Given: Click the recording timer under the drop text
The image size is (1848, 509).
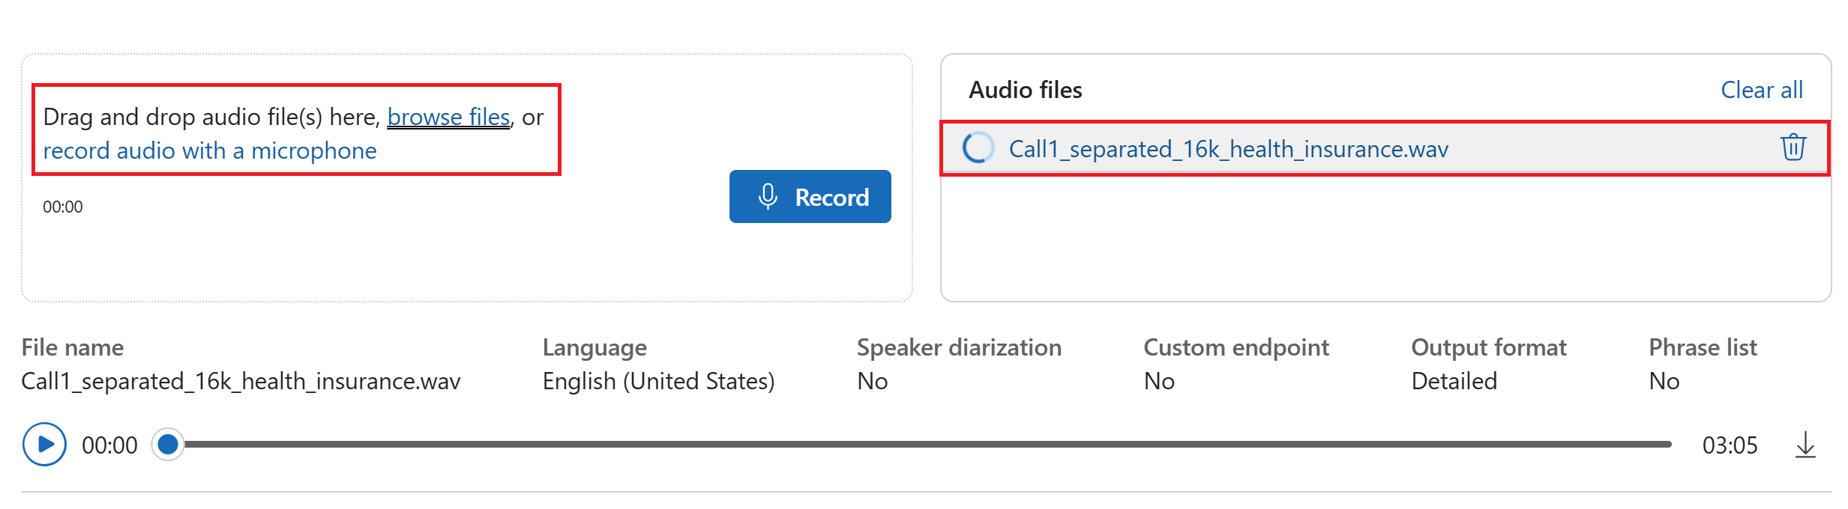Looking at the screenshot, I should point(63,207).
